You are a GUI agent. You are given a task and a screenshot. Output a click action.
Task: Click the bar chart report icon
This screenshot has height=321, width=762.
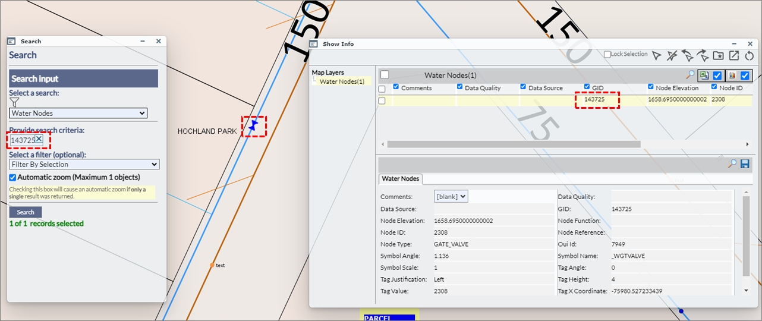pyautogui.click(x=732, y=75)
